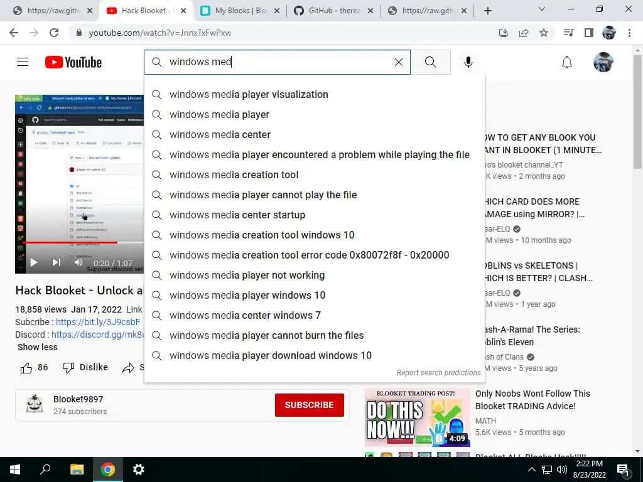Select the plain 'windows media player windows 10' suggestion

[314, 296]
